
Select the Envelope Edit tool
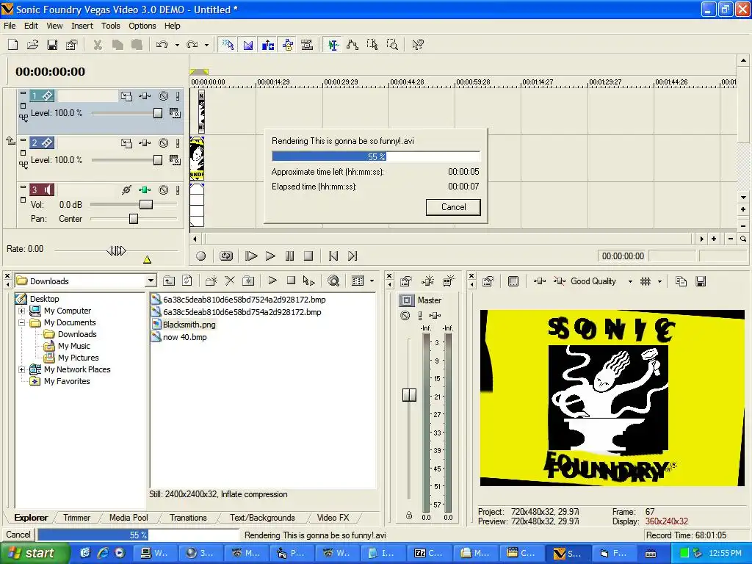pyautogui.click(x=352, y=45)
